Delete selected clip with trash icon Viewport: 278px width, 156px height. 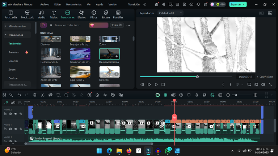[x=35, y=95]
